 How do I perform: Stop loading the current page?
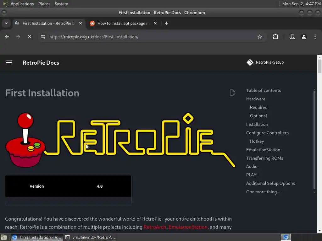[30, 37]
